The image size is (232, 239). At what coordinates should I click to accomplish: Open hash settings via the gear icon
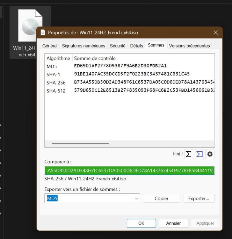pos(210,154)
